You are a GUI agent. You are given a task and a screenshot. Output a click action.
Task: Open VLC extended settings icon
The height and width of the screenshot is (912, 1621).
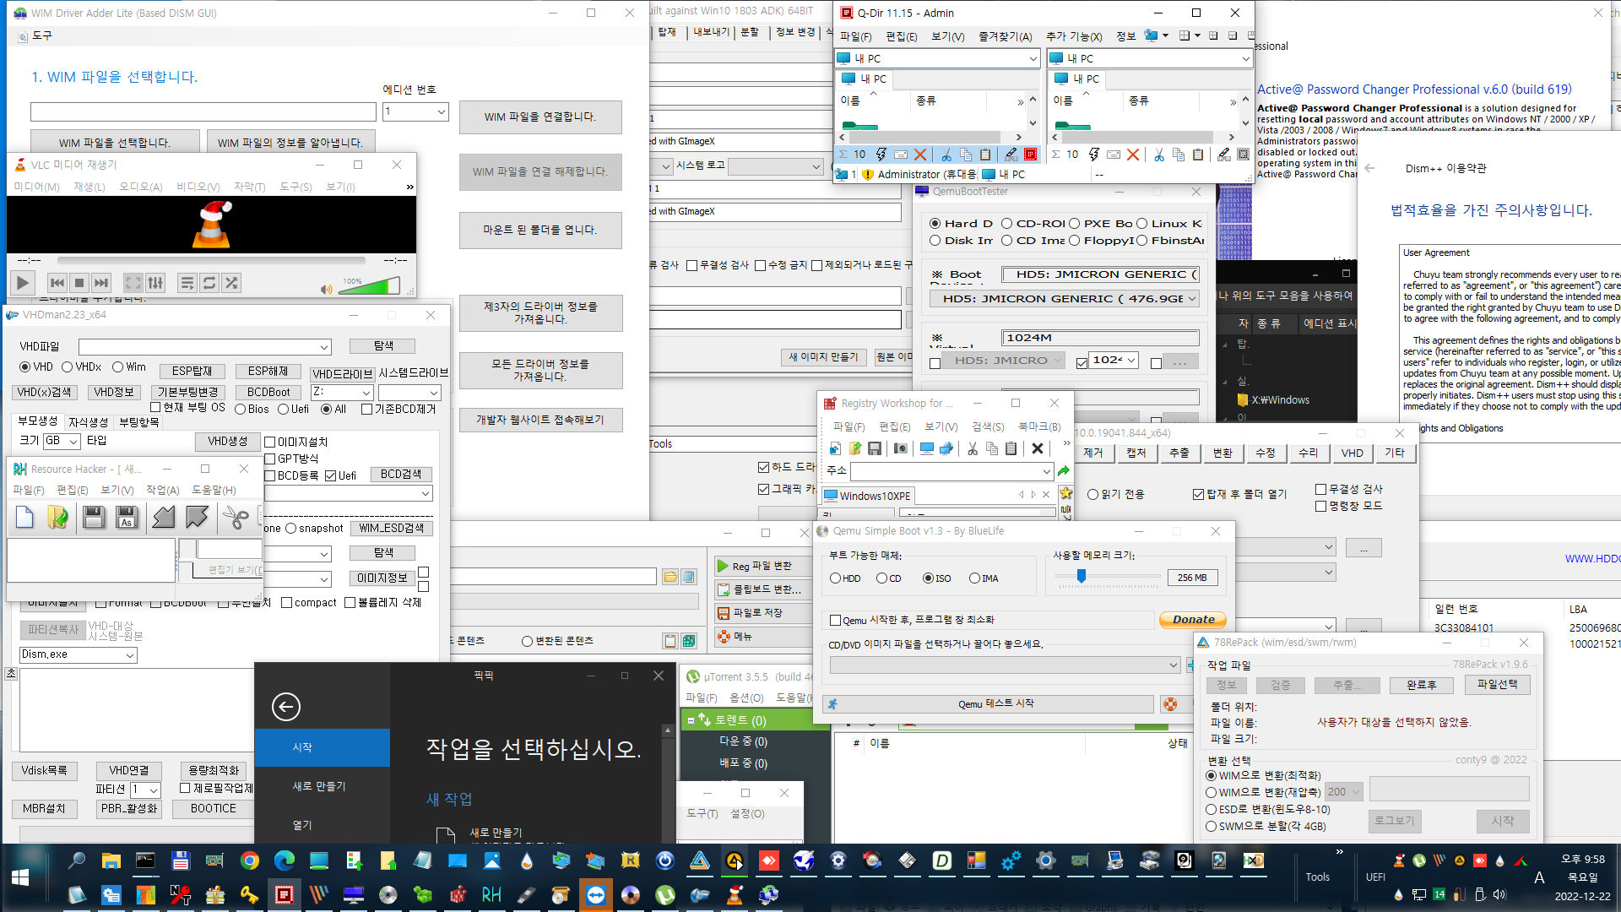(155, 283)
